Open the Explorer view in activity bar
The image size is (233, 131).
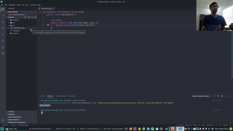(x=3, y=9)
